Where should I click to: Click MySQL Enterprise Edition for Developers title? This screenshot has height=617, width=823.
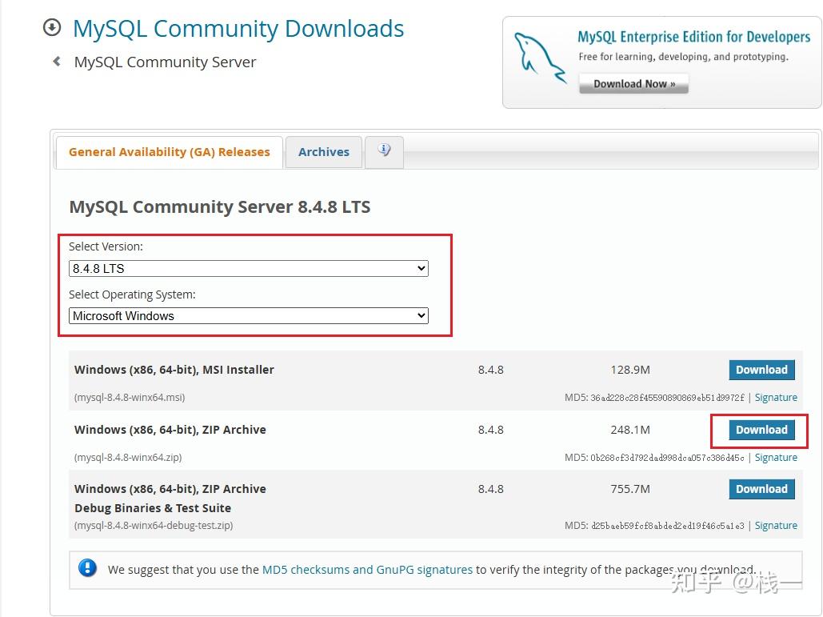click(694, 37)
